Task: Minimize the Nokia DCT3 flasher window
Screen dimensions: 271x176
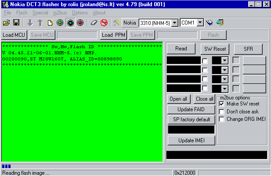Action: [251, 4]
